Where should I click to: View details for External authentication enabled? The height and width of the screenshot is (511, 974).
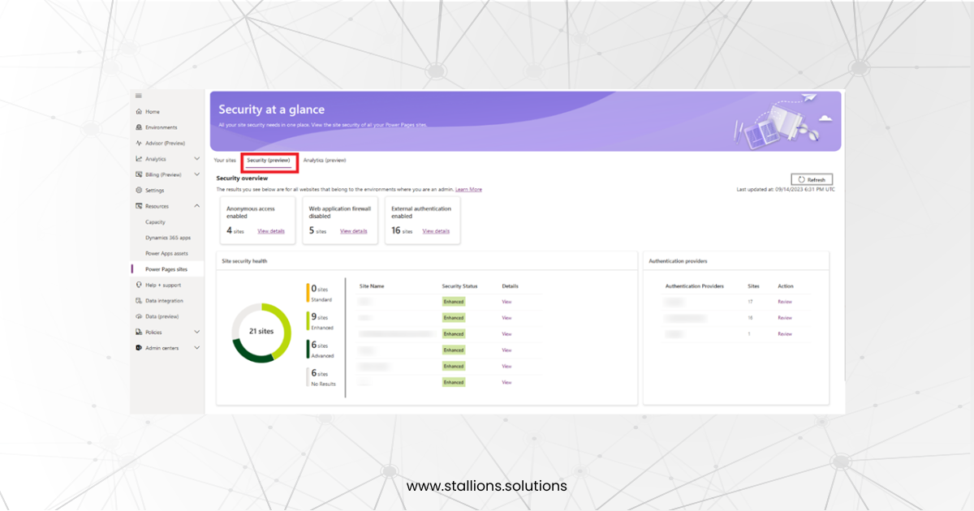tap(436, 231)
